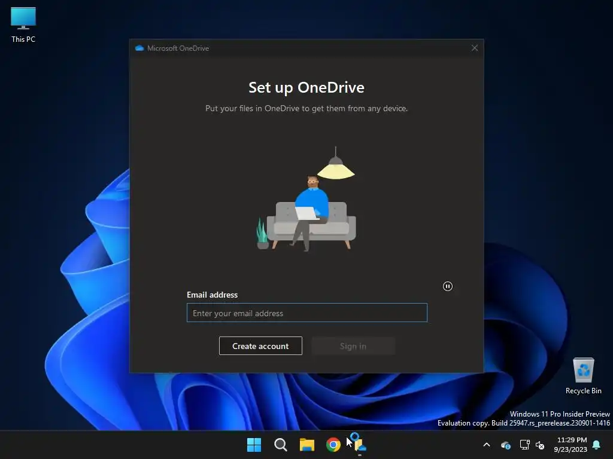Pause the OneDrive setup animation
Image resolution: width=613 pixels, height=459 pixels.
coord(448,286)
